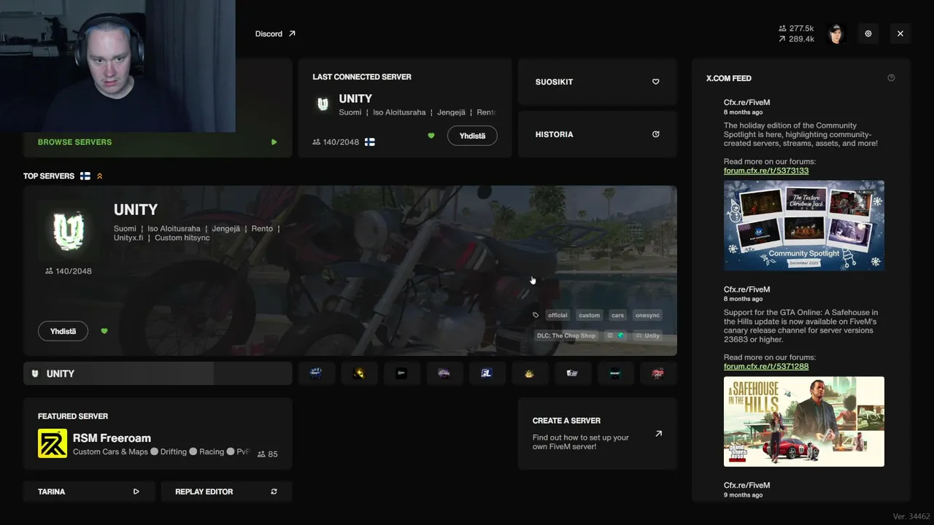Screen dimensions: 934x525
Task: Click the Unity badge with car icon
Action: point(647,335)
